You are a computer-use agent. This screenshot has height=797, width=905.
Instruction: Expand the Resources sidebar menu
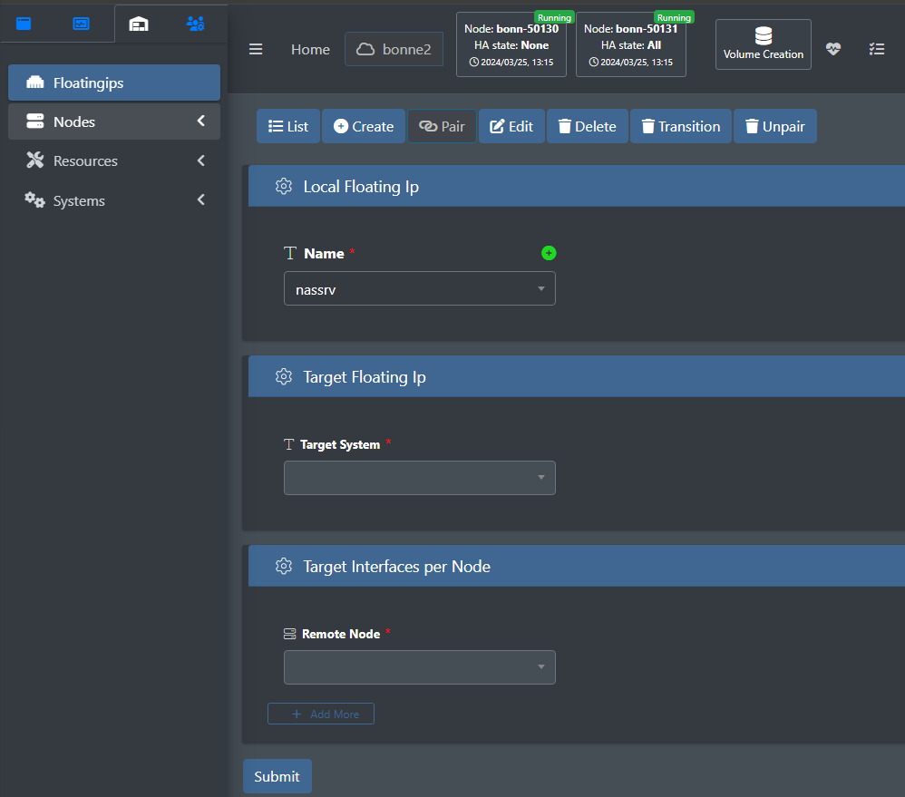click(114, 161)
